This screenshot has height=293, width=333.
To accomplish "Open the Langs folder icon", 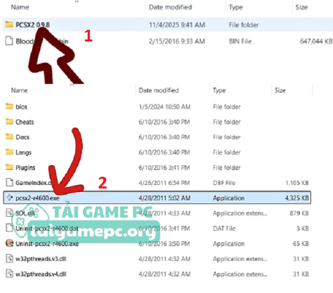I will point(9,152).
